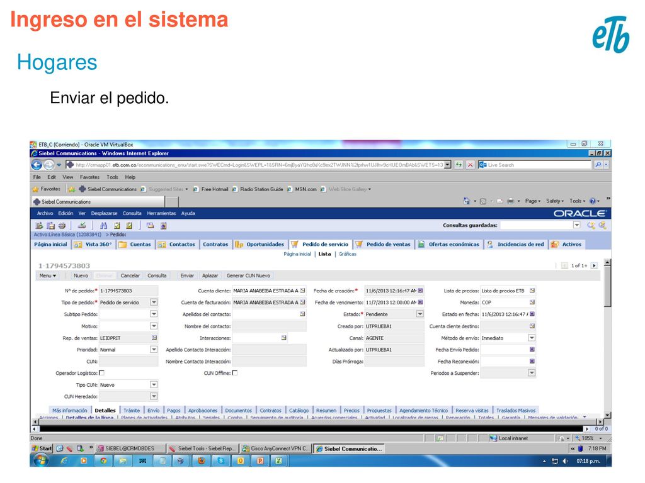Click the globe icon in Siebel toolbar
The image size is (645, 483).
coord(62,225)
